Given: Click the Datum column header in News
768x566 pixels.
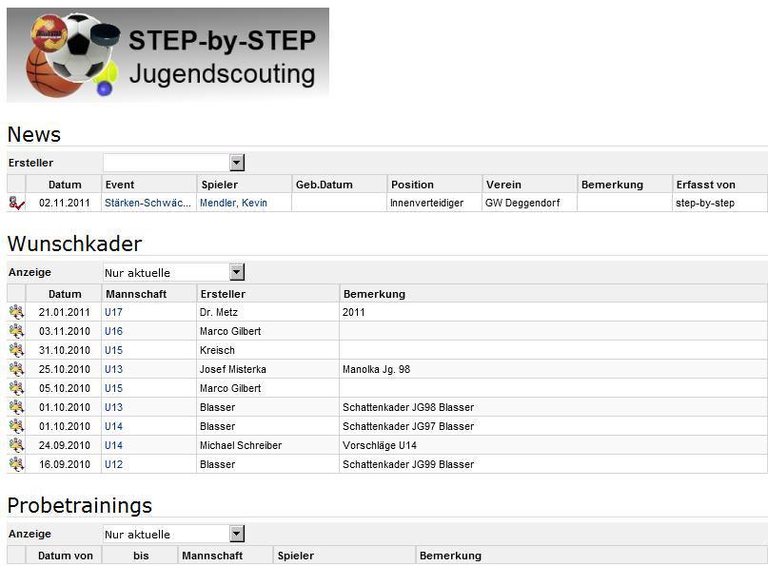Looking at the screenshot, I should point(65,185).
